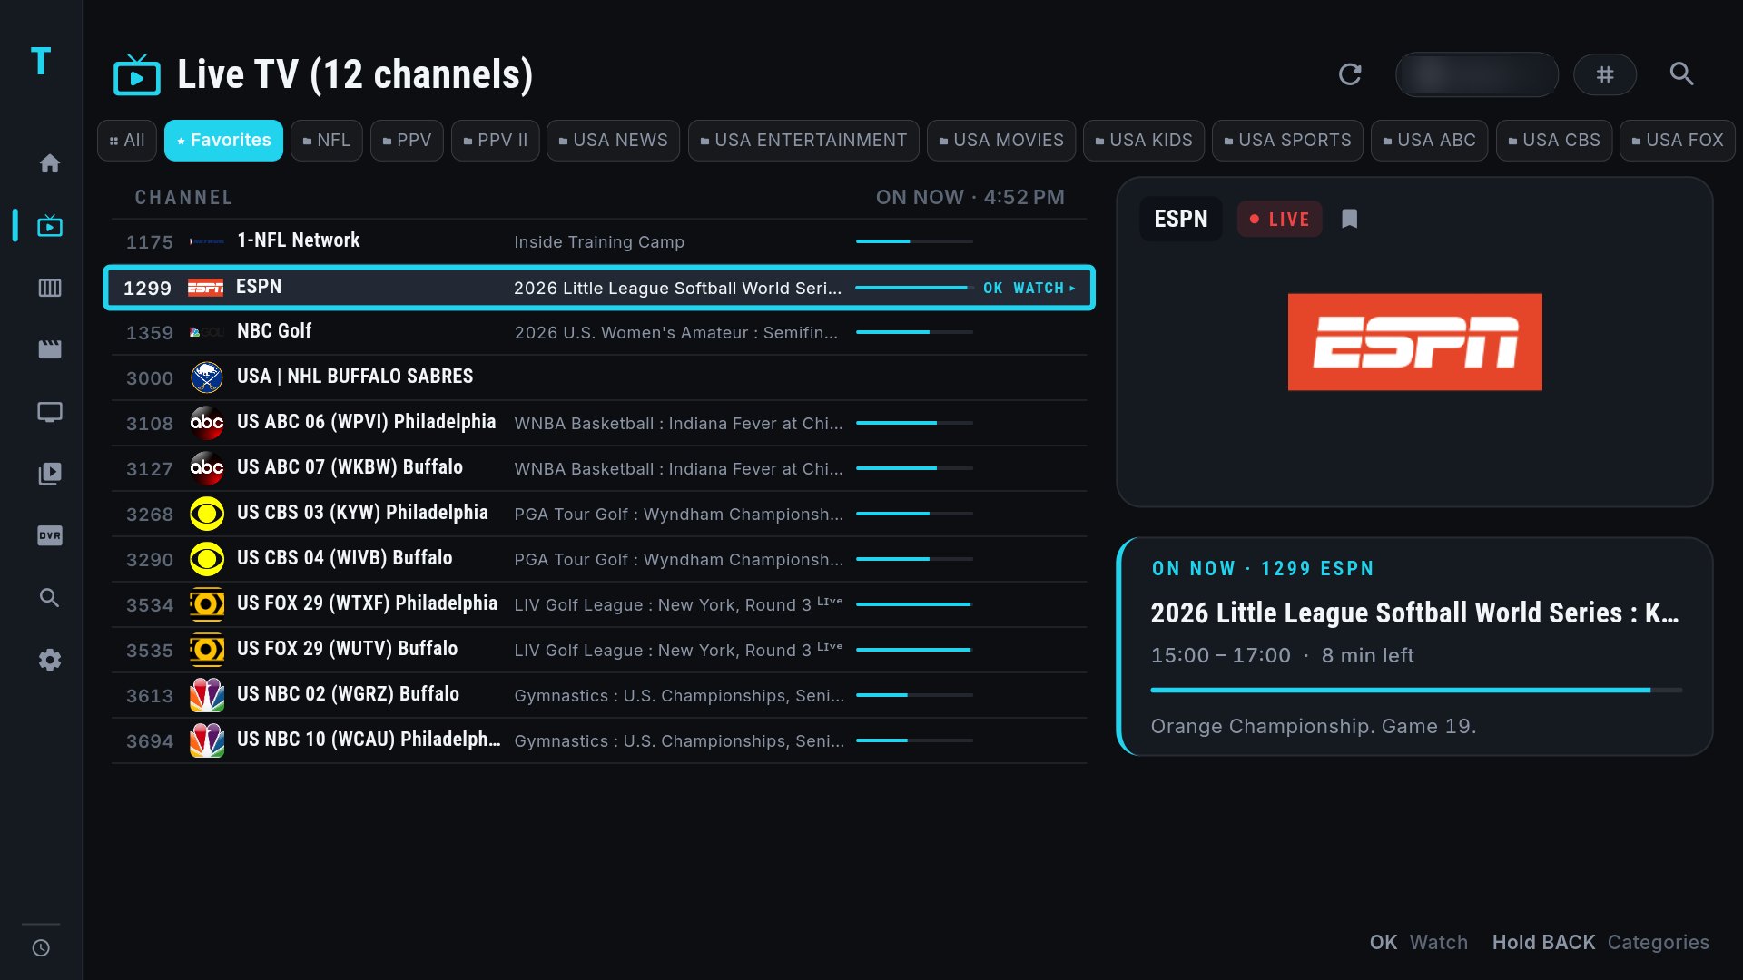Select the Live TV sidebar icon
Screen dimensions: 1743x980
50,225
